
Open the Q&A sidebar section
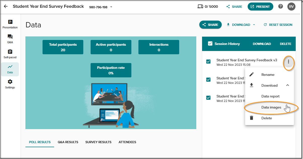click(10, 39)
